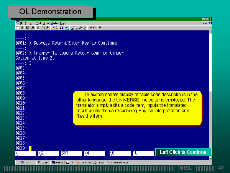
Task: Click the Help question mark icon
Action: click(x=100, y=28)
